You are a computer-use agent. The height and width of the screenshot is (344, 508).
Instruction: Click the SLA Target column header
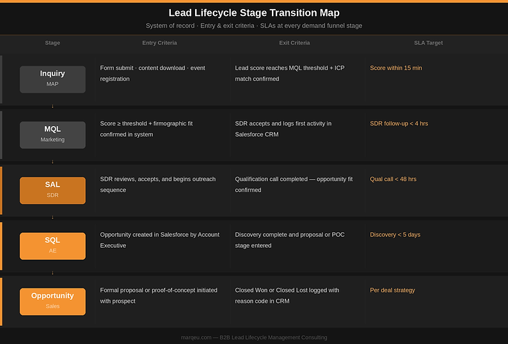tap(428, 43)
